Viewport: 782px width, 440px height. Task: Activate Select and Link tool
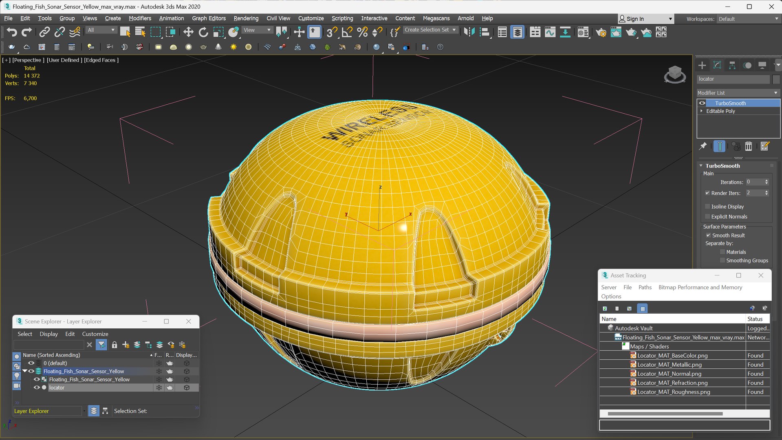click(x=44, y=32)
